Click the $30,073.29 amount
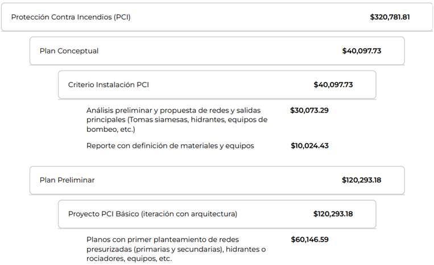The width and height of the screenshot is (434, 265). click(x=309, y=110)
